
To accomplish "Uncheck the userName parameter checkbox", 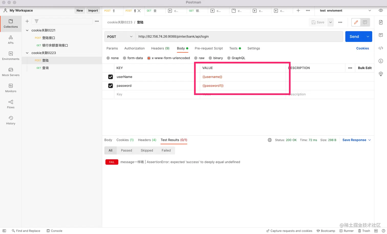I will point(111,77).
